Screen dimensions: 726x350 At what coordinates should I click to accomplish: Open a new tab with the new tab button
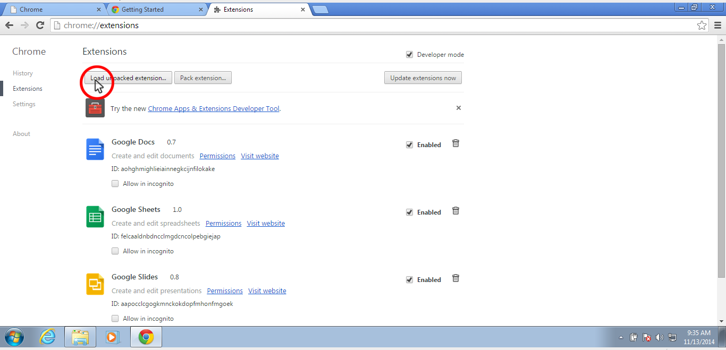point(320,10)
